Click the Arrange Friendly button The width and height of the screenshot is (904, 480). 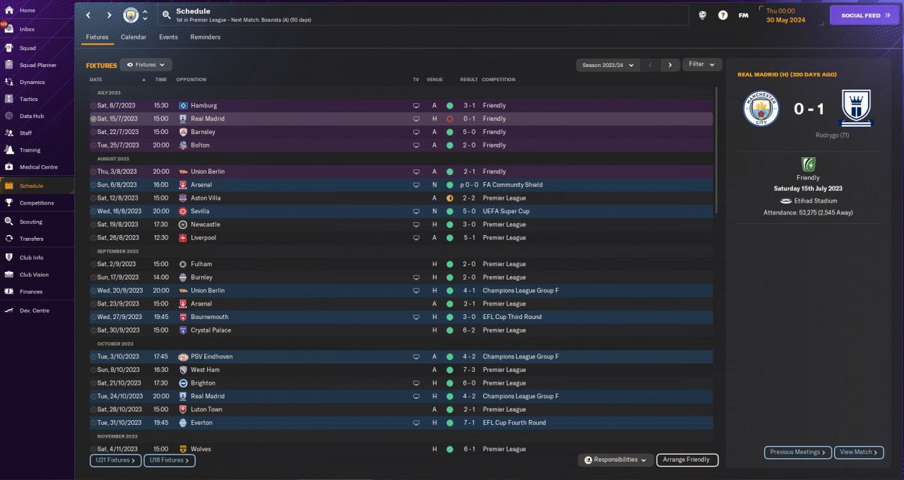(x=687, y=460)
